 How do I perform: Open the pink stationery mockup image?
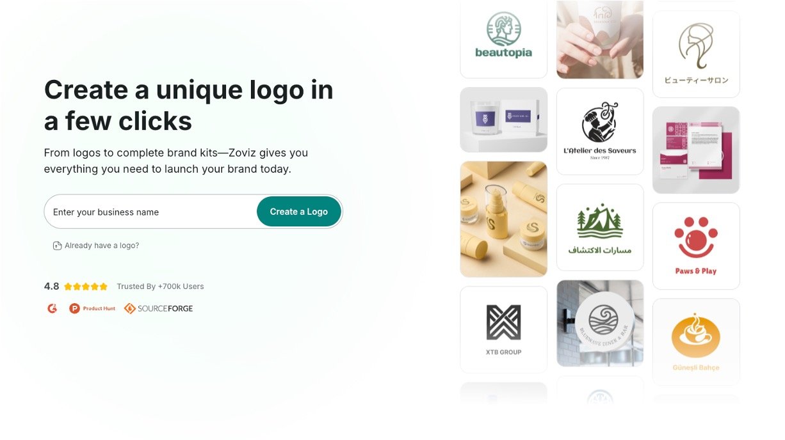696,150
